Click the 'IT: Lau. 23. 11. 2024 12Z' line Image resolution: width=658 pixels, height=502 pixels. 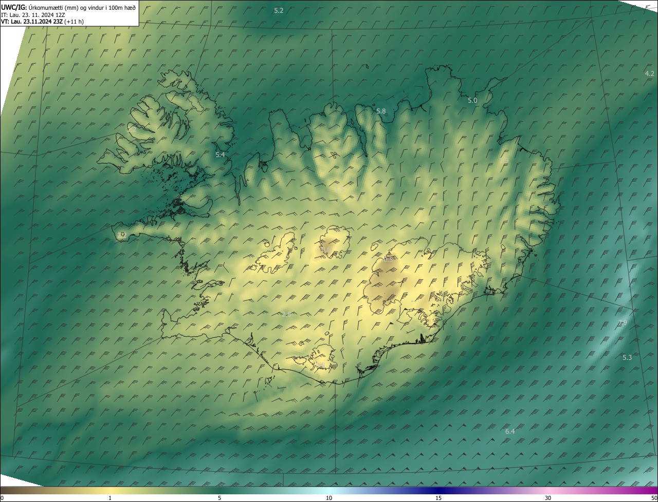(33, 14)
